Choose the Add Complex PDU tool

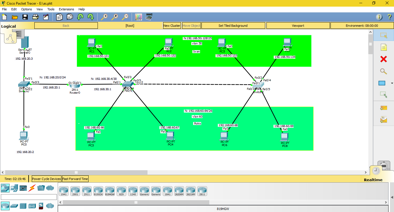tap(383, 120)
